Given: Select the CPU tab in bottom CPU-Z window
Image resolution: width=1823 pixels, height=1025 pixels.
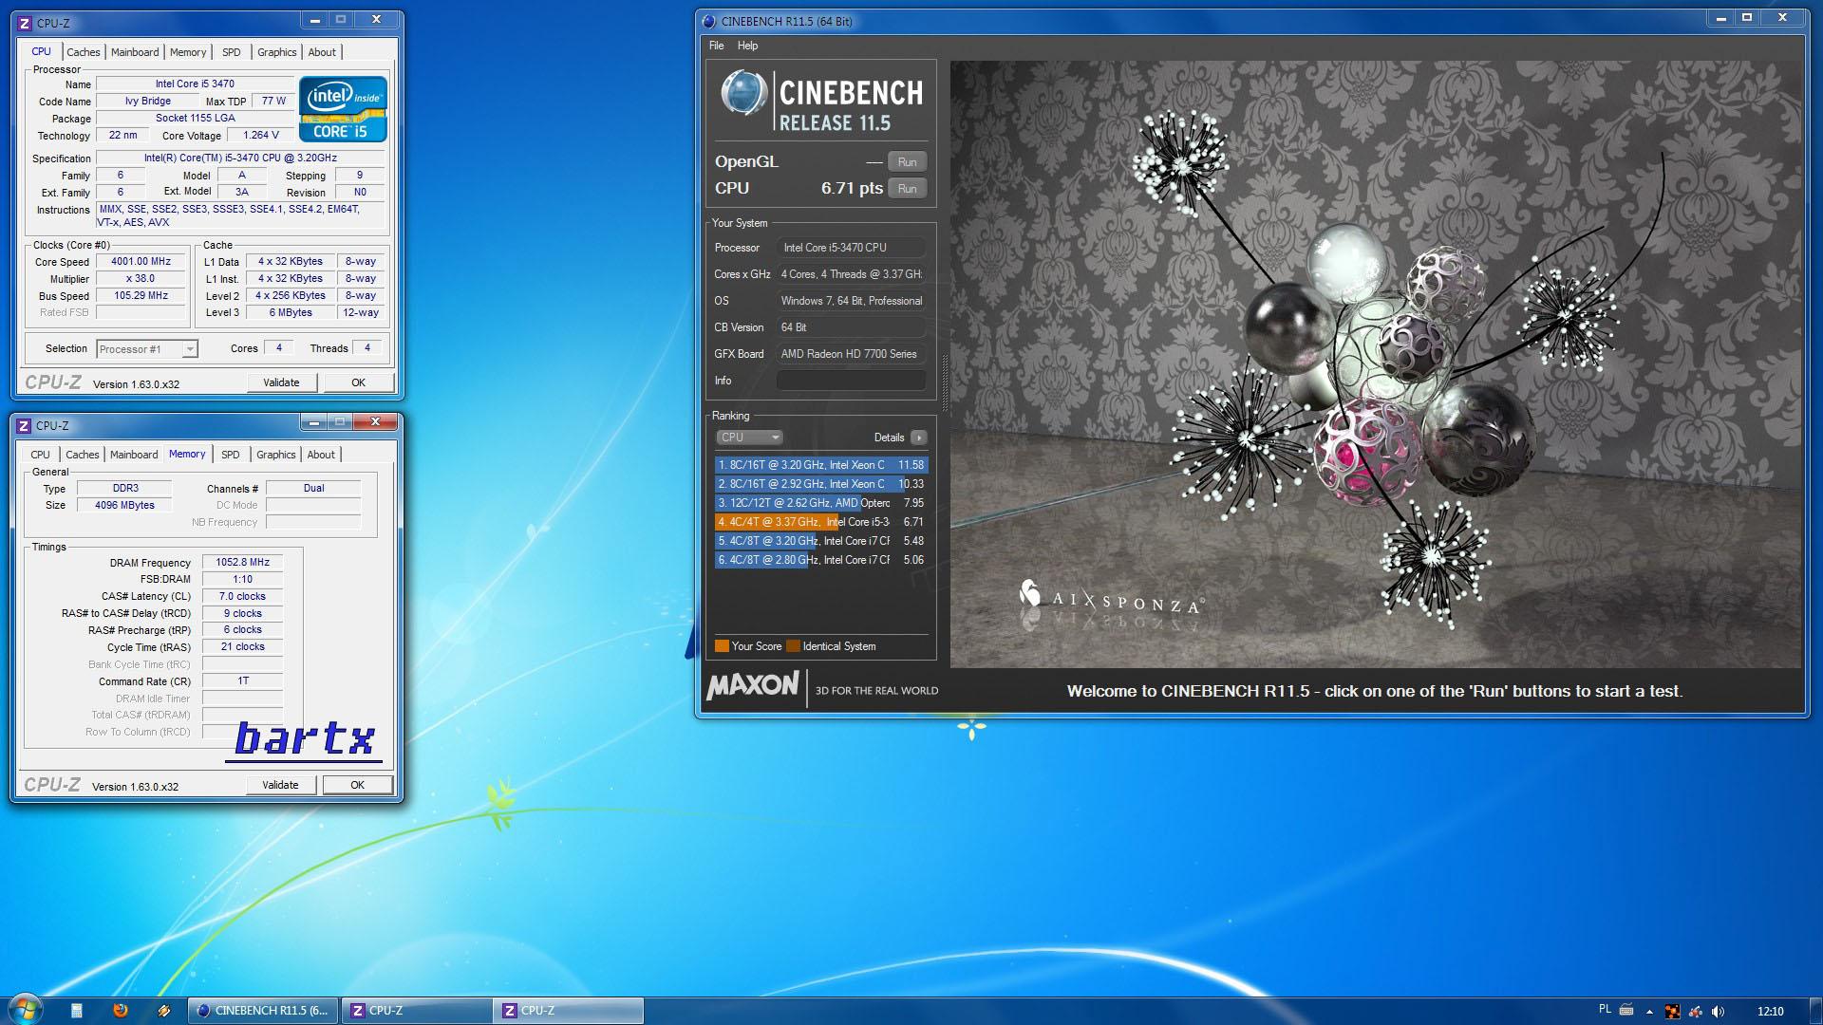Looking at the screenshot, I should pyautogui.click(x=40, y=455).
